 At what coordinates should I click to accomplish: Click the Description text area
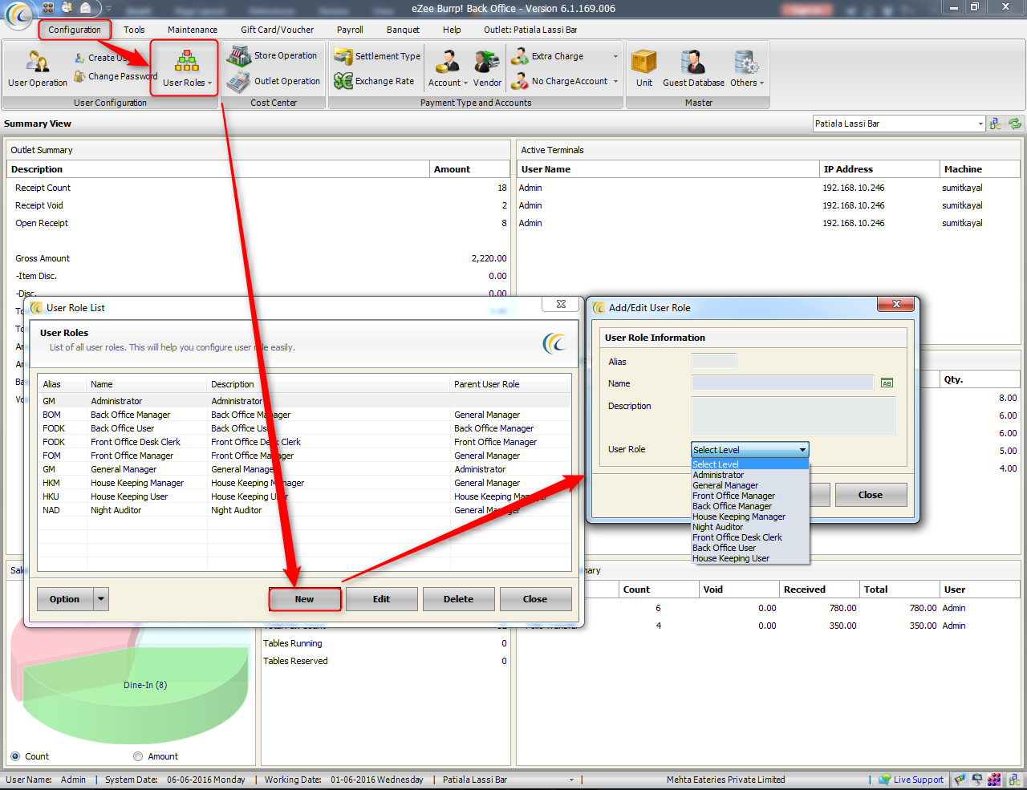pos(794,416)
